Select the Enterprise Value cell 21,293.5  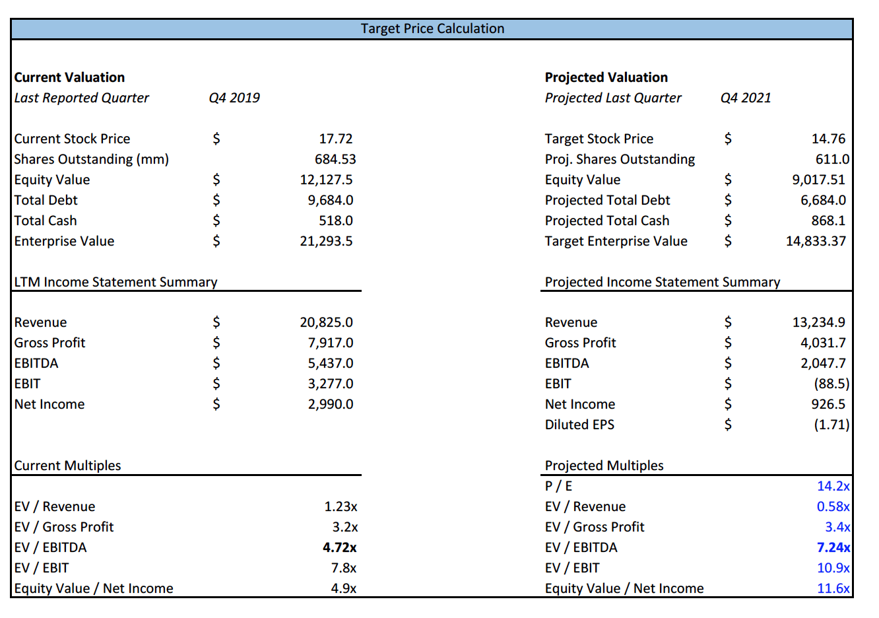coord(326,241)
